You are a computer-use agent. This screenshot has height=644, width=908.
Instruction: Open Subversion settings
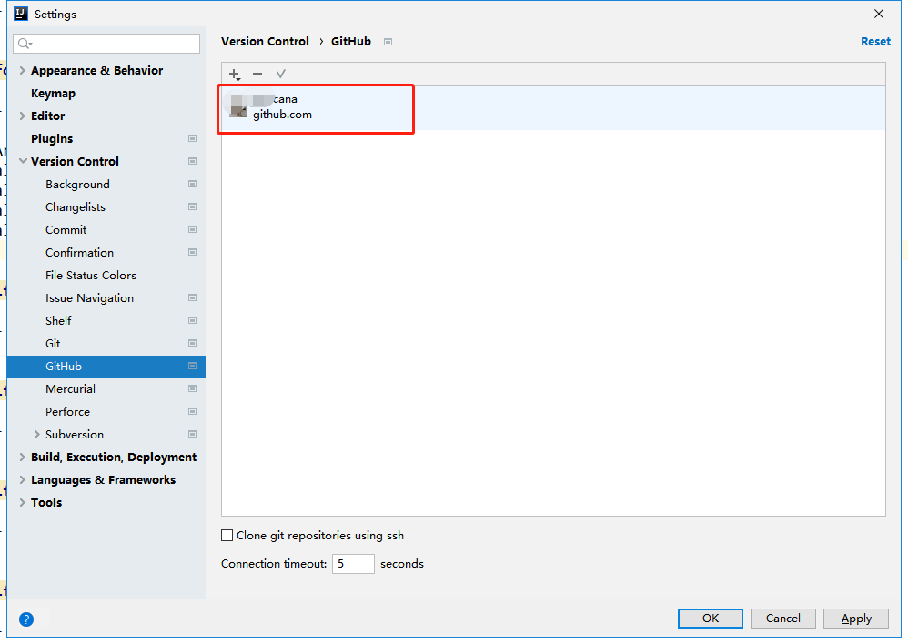coord(75,435)
